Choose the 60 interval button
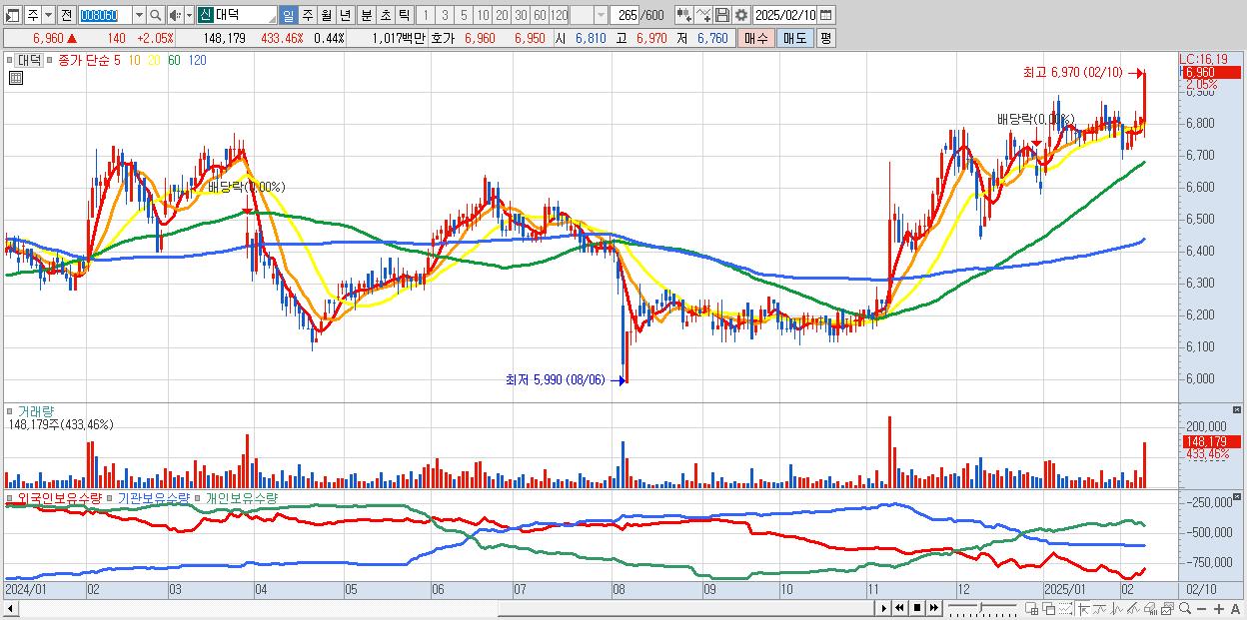The image size is (1247, 620). [x=540, y=16]
